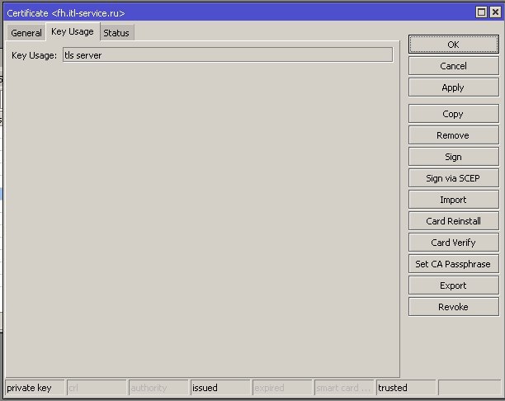Apply the certificate changes
The height and width of the screenshot is (401, 505).
click(454, 87)
